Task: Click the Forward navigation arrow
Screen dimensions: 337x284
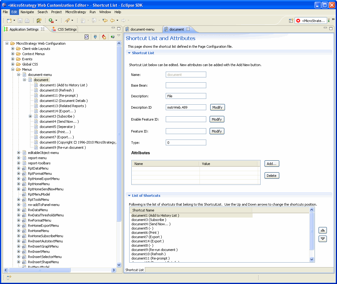Action: tap(123, 21)
